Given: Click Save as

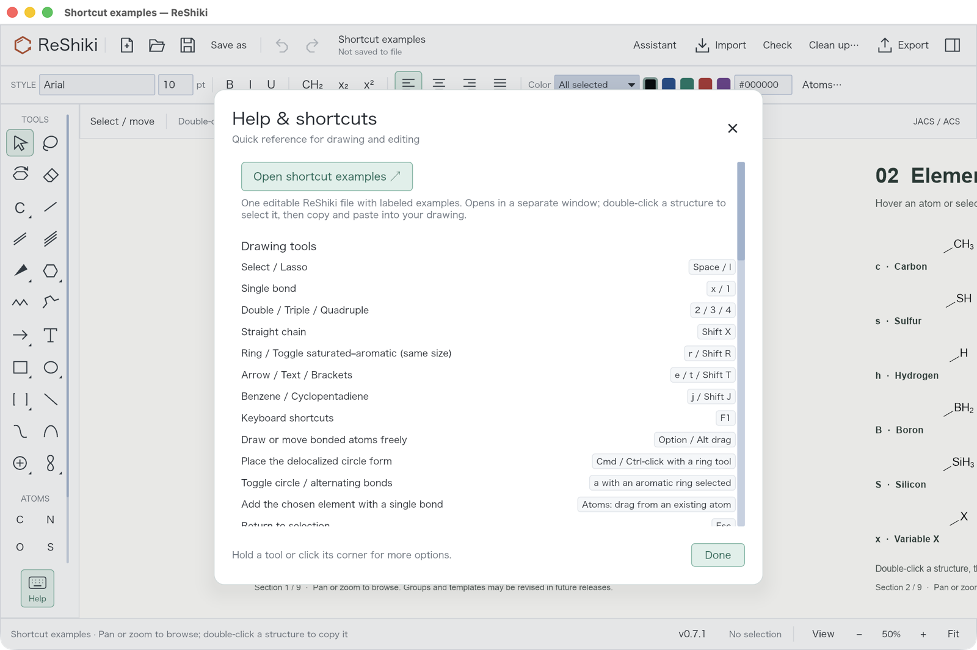Looking at the screenshot, I should 228,45.
